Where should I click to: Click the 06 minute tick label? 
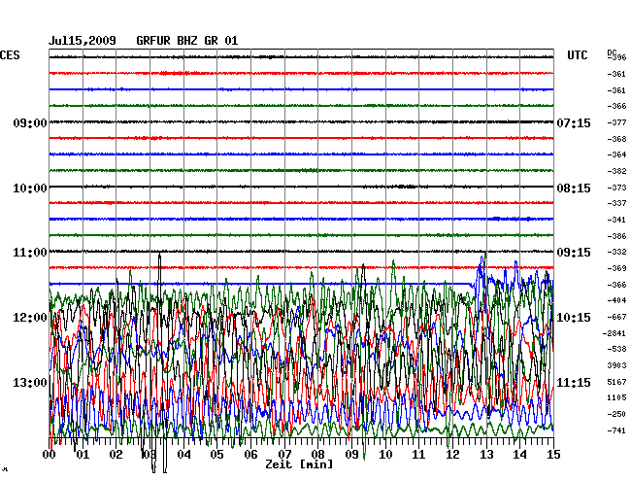250,455
